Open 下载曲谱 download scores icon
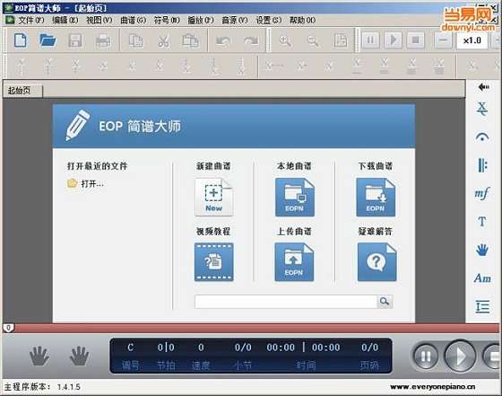Viewport: 502px width, 396px height. pyautogui.click(x=376, y=198)
